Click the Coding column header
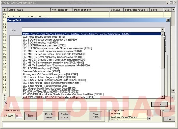The image size is (178, 129). click(x=117, y=10)
